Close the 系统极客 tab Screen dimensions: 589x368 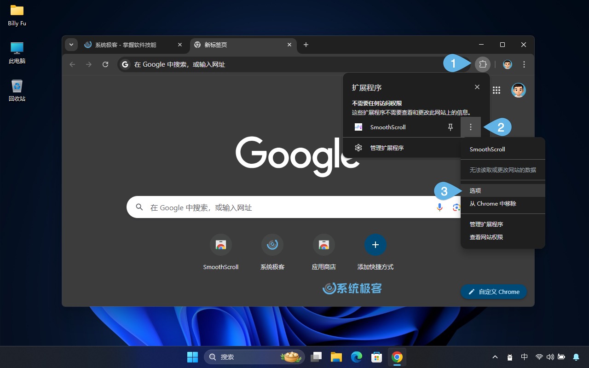[180, 45]
